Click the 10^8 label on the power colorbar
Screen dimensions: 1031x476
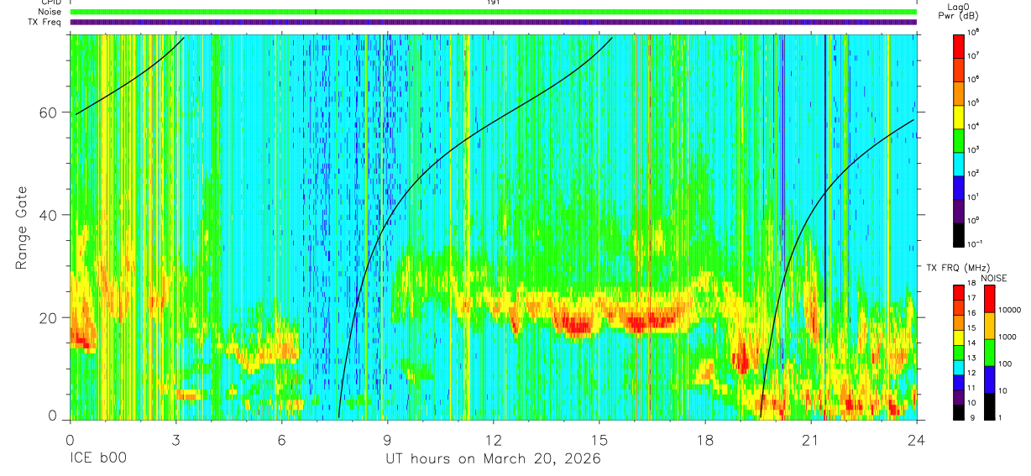tap(974, 32)
